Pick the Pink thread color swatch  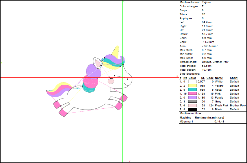tap(192, 93)
